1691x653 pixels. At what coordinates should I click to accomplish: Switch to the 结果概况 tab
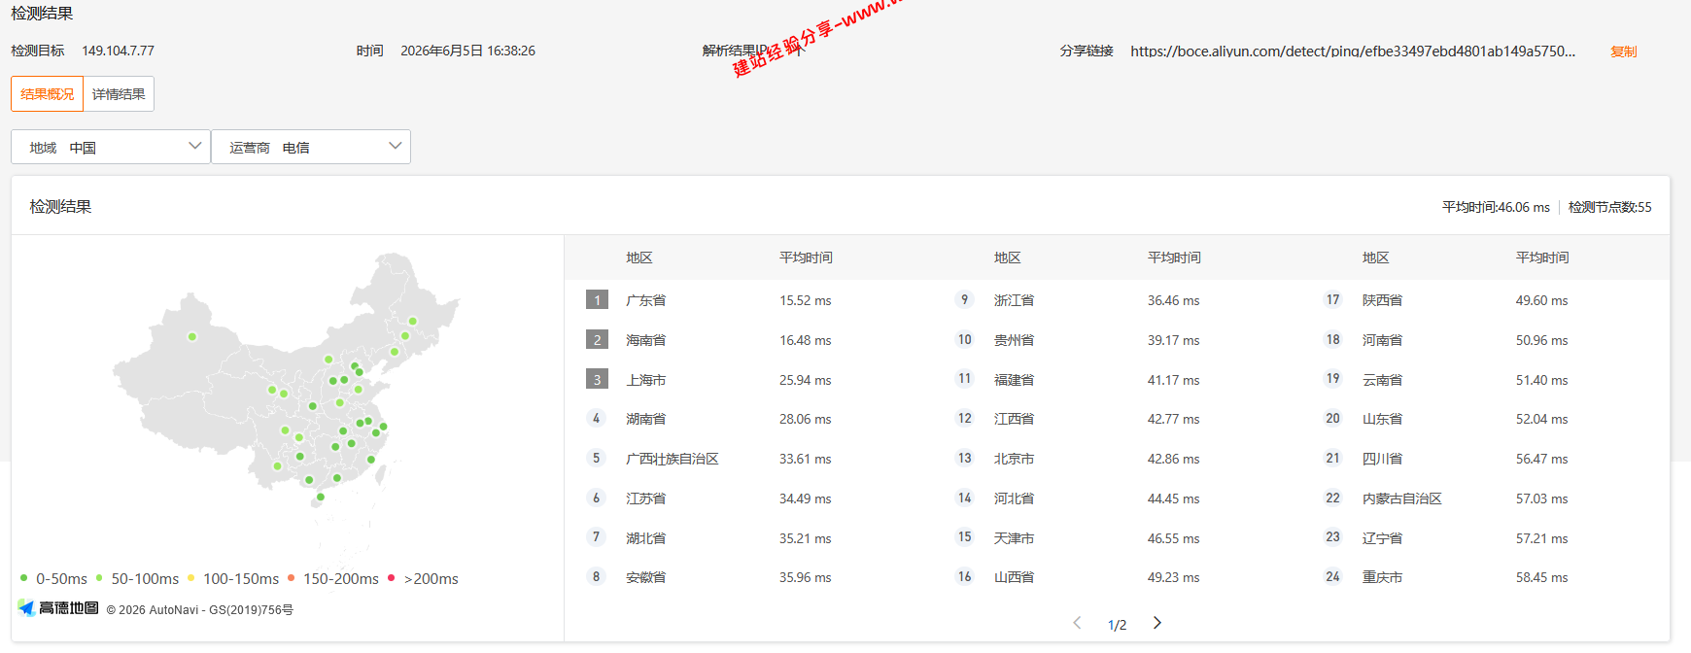(x=47, y=94)
